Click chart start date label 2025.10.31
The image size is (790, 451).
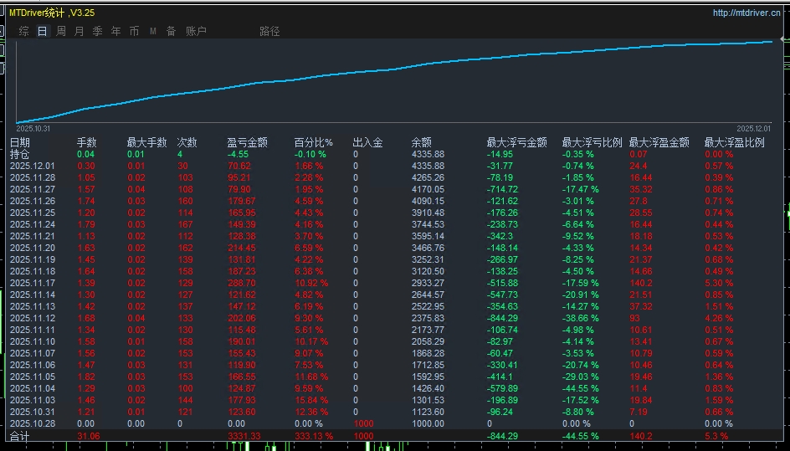tap(33, 129)
